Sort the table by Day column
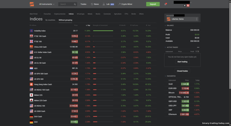 coord(88,25)
